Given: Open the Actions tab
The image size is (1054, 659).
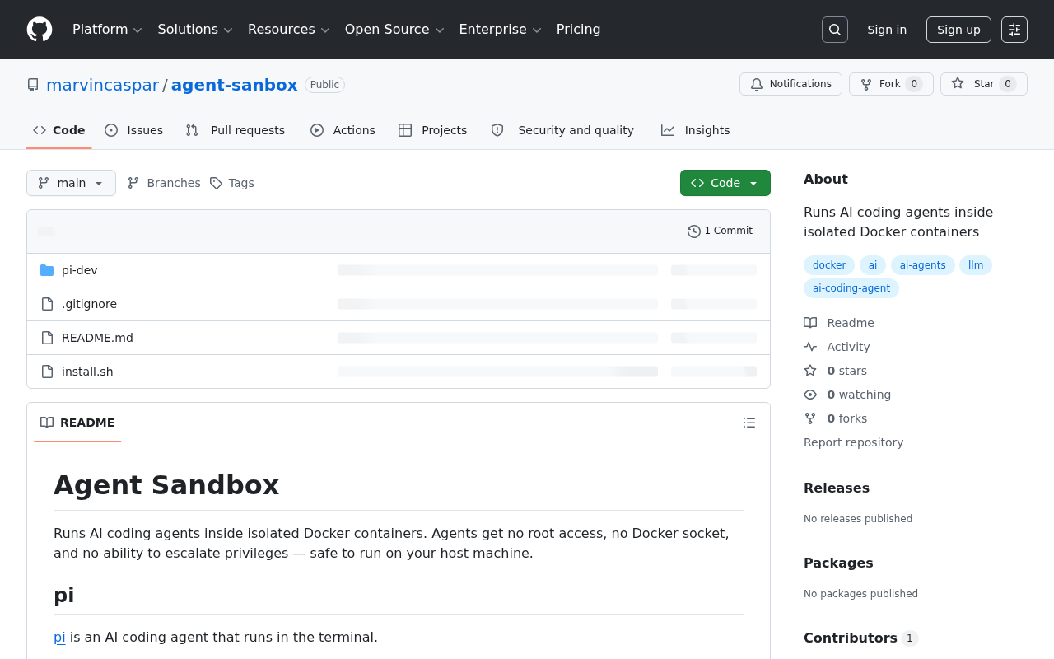Looking at the screenshot, I should tap(343, 130).
